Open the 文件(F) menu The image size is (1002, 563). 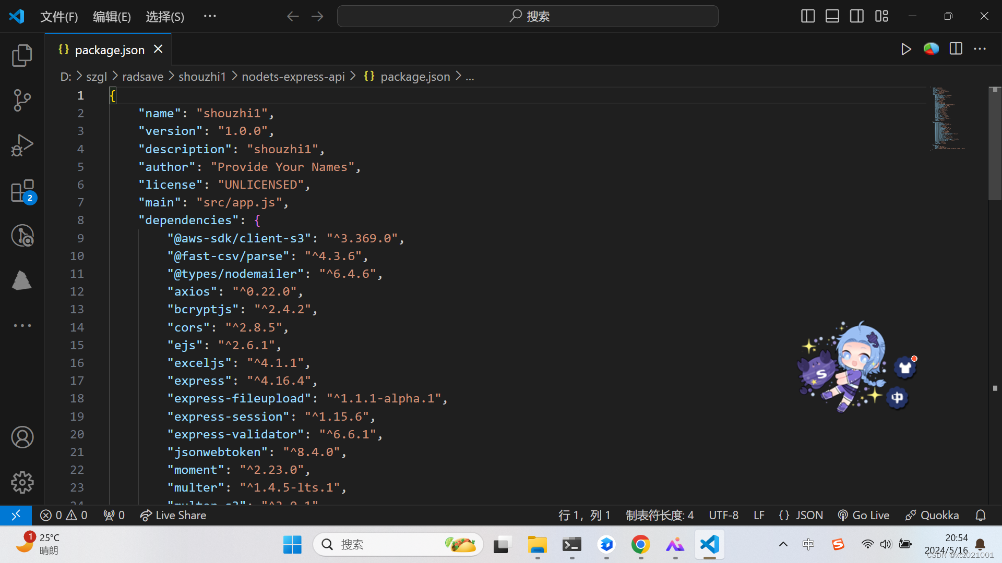59,17
